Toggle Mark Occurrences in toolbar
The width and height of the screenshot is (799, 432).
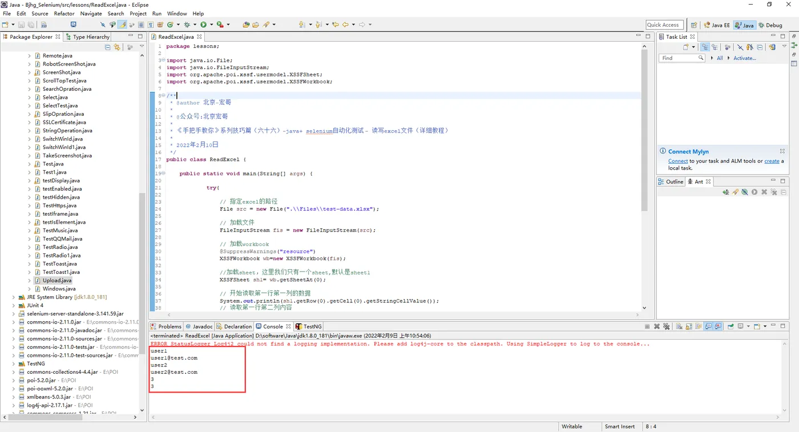123,25
